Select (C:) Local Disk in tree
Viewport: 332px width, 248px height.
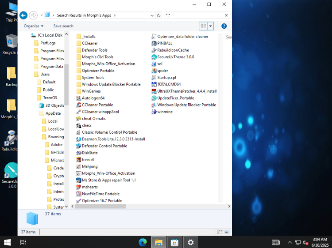(47, 35)
